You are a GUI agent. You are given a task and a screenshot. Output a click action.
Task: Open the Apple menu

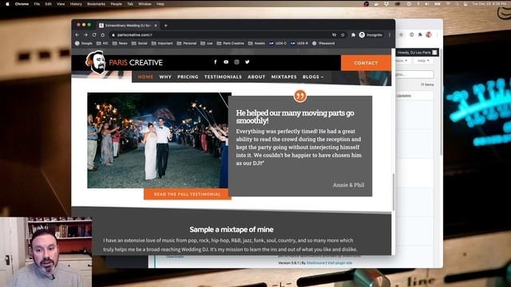tap(7, 4)
